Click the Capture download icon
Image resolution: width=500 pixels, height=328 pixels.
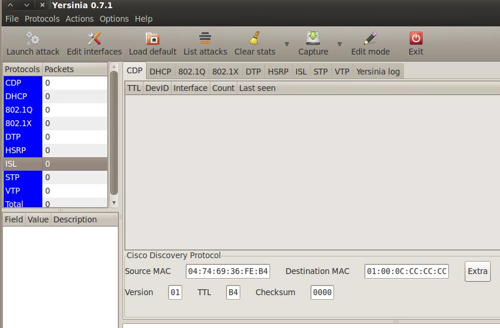click(313, 38)
